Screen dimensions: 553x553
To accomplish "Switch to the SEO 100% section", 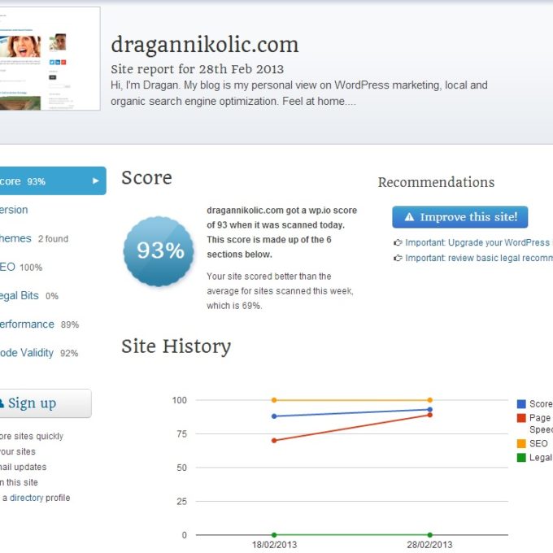I will pos(15,267).
